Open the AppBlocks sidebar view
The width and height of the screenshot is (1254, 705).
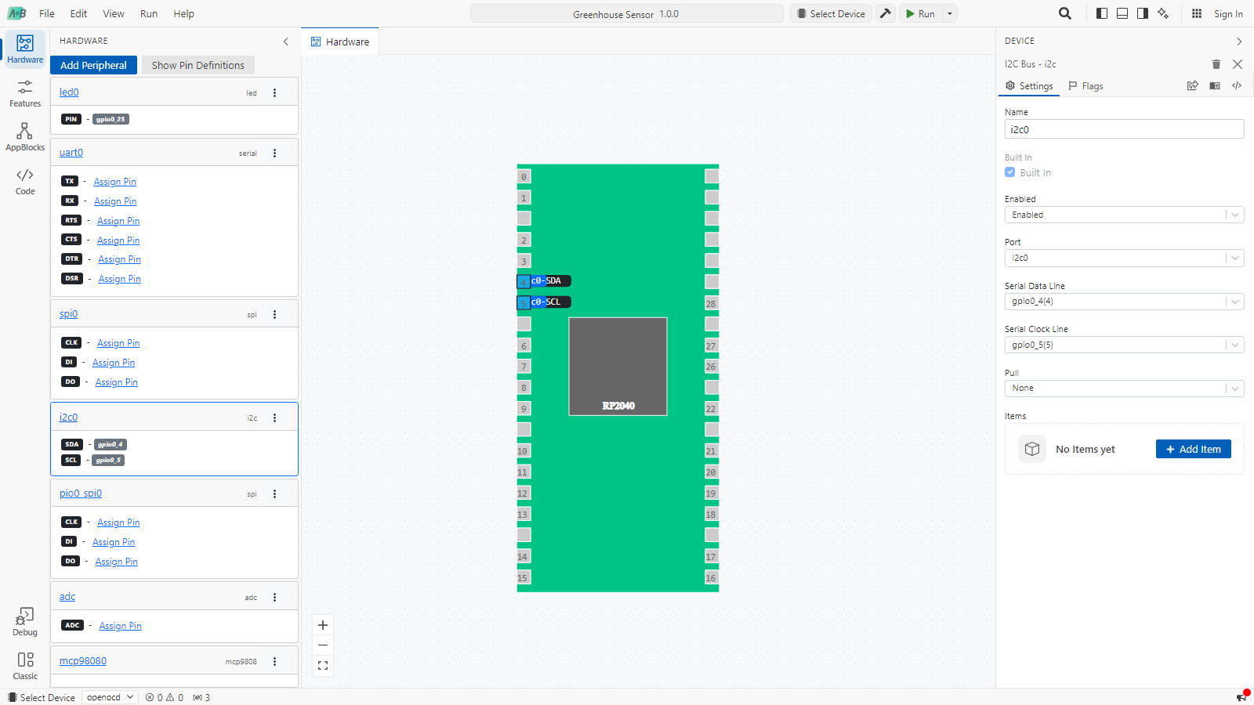[25, 137]
